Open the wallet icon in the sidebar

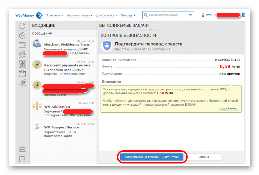click(22, 45)
